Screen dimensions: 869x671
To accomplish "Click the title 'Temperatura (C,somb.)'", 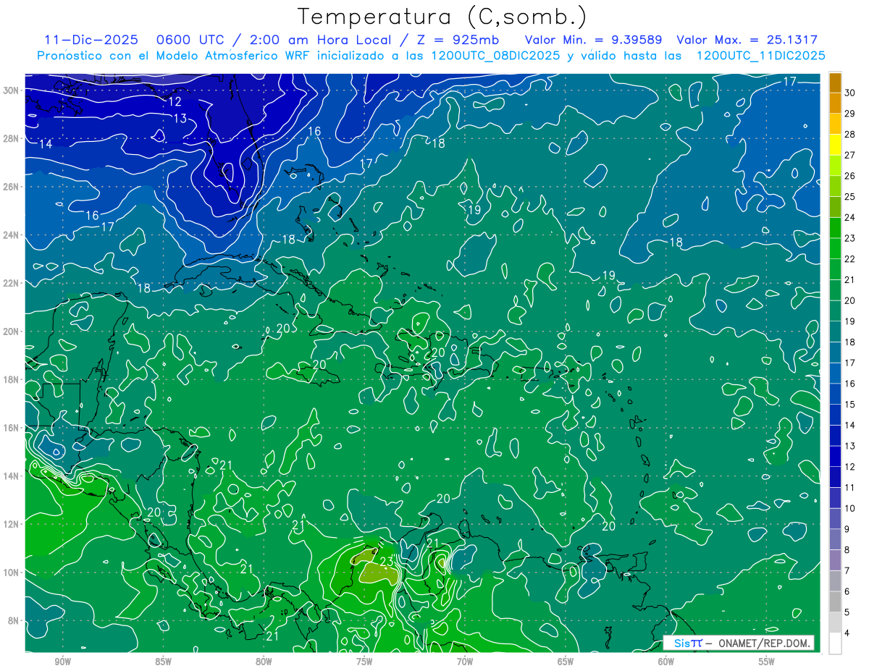I will pyautogui.click(x=442, y=17).
